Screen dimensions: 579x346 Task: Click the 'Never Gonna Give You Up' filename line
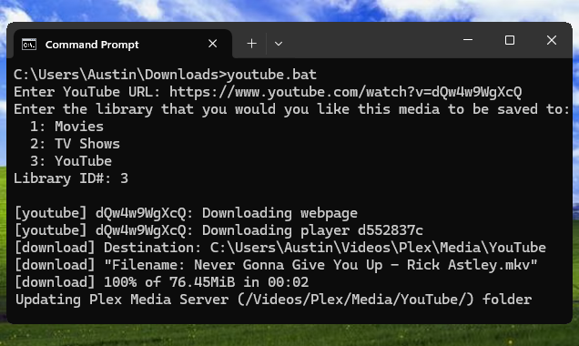pos(276,265)
